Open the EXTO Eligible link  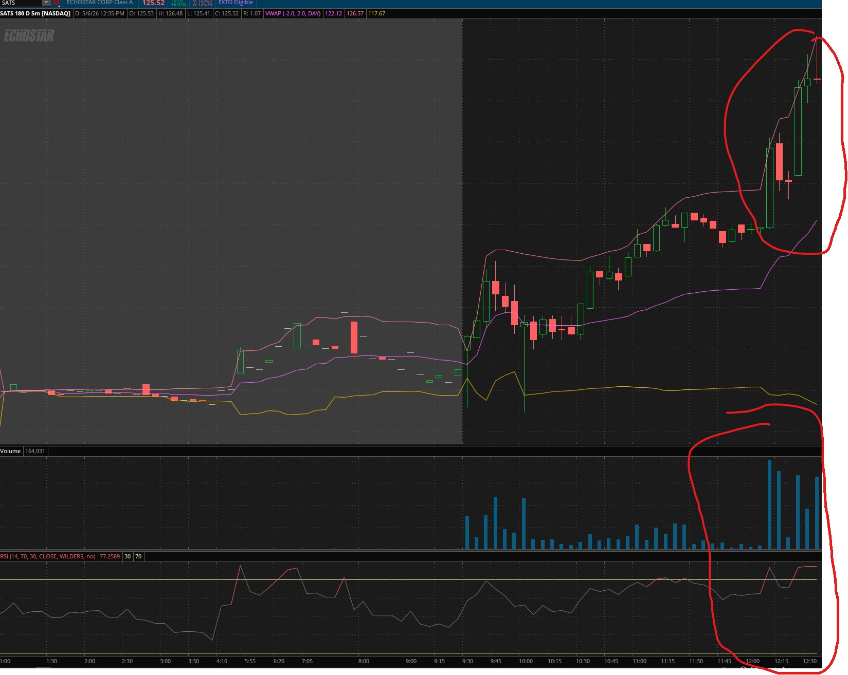(x=236, y=3)
